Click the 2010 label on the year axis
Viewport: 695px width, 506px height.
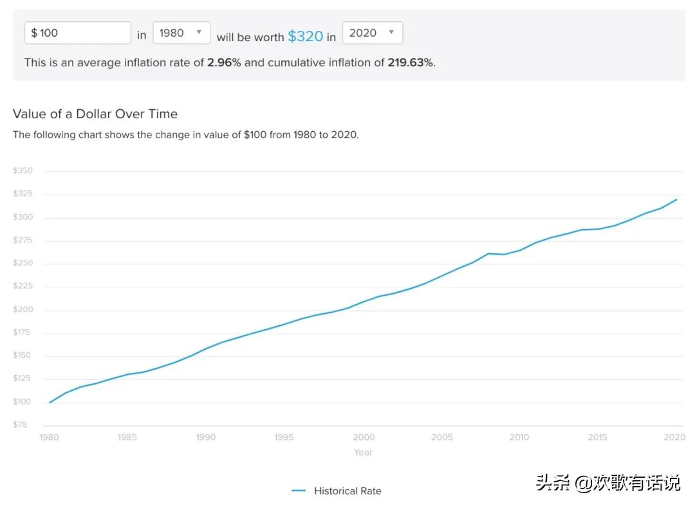coord(519,437)
